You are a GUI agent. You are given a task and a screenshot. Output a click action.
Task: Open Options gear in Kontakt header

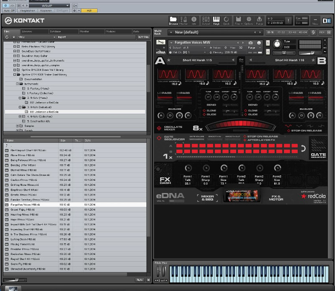(249, 21)
